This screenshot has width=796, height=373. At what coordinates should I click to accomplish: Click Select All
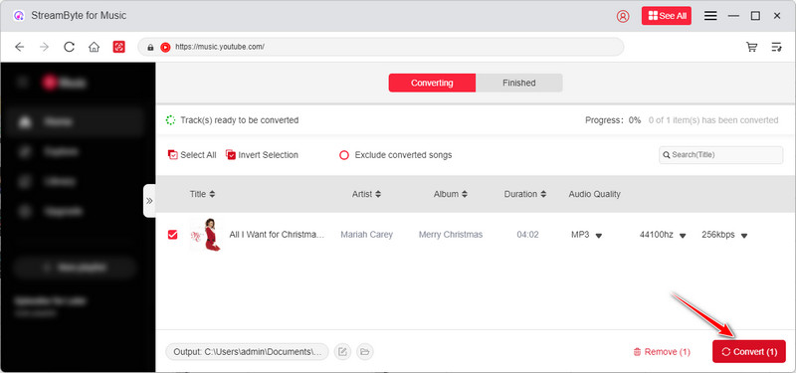pos(192,155)
